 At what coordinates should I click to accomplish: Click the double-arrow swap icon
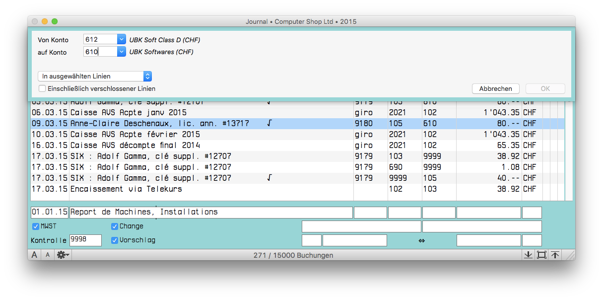421,240
